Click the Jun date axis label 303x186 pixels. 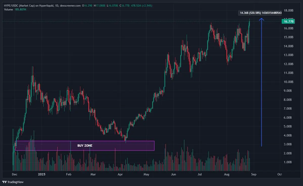pos(173,174)
